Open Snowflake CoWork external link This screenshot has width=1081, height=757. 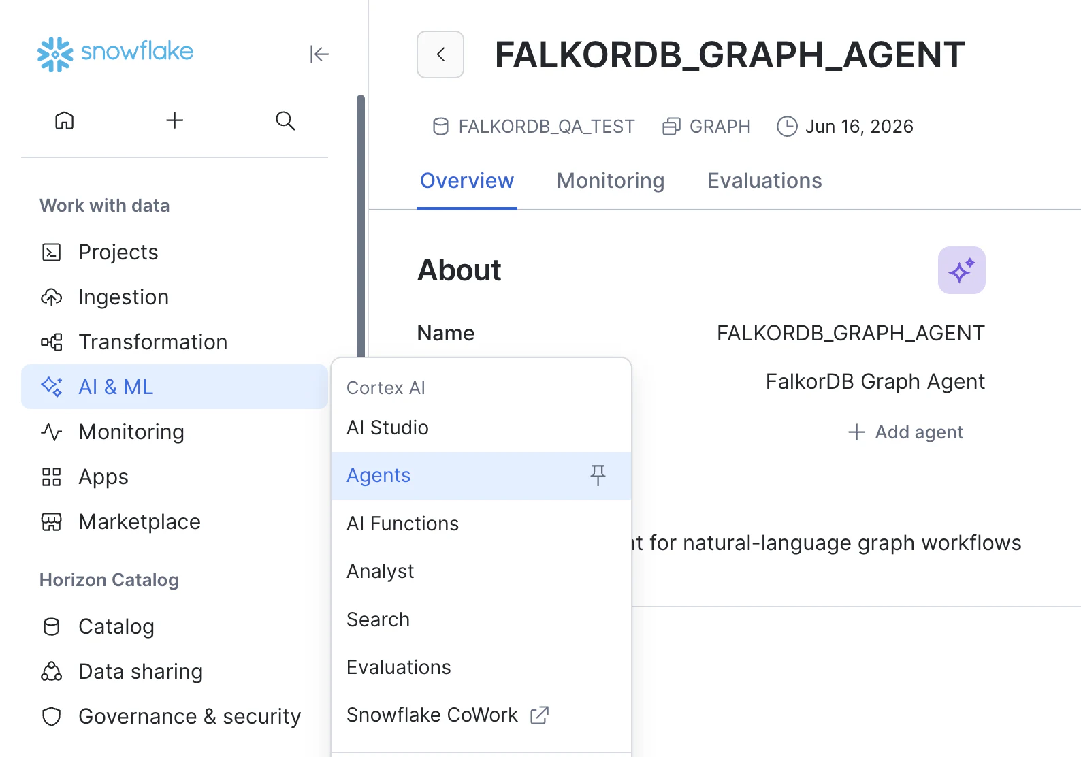point(481,715)
